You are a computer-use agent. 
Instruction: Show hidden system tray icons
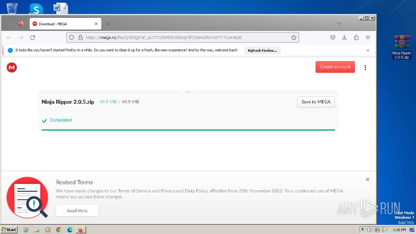pos(362,230)
